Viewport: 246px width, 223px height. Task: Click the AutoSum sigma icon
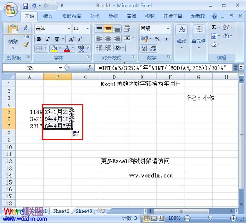coord(214,27)
